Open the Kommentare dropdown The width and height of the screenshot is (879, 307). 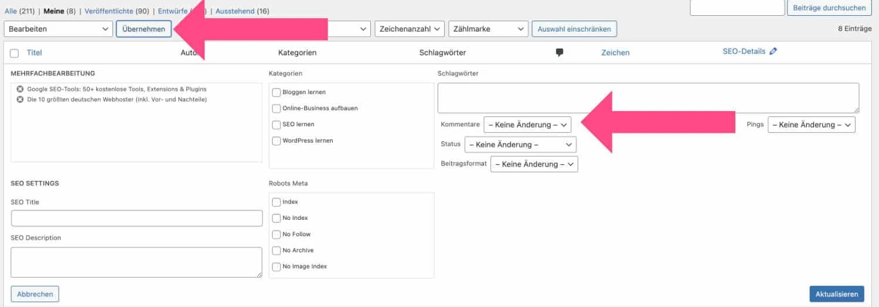[527, 125]
